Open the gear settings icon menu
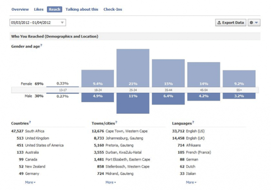 click(x=254, y=23)
